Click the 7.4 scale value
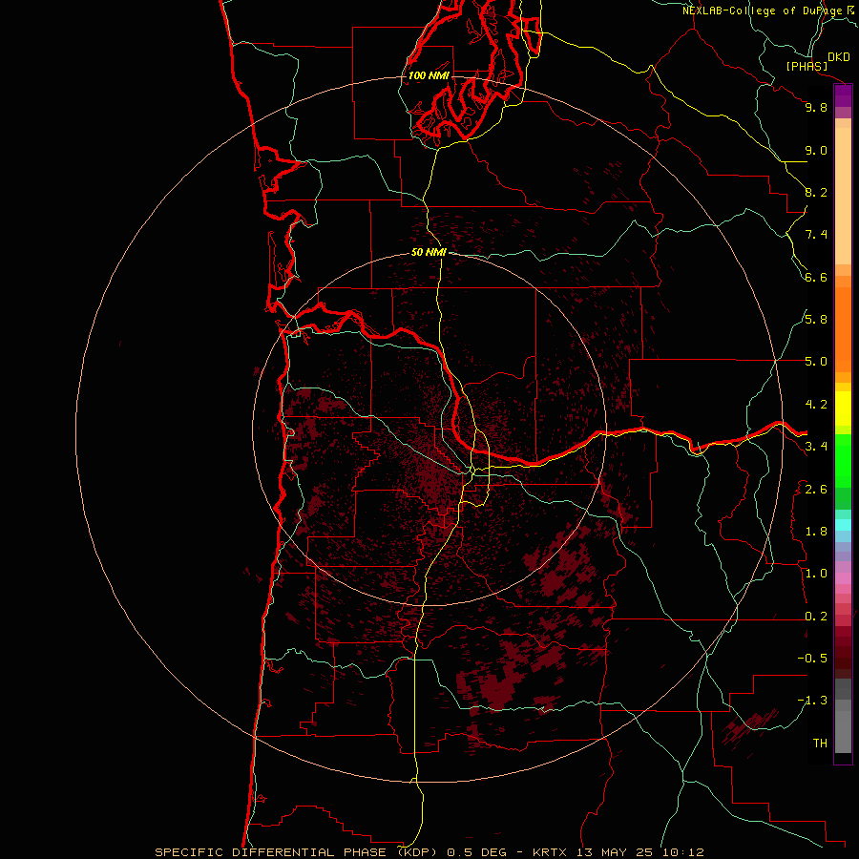The width and height of the screenshot is (859, 859). point(816,235)
